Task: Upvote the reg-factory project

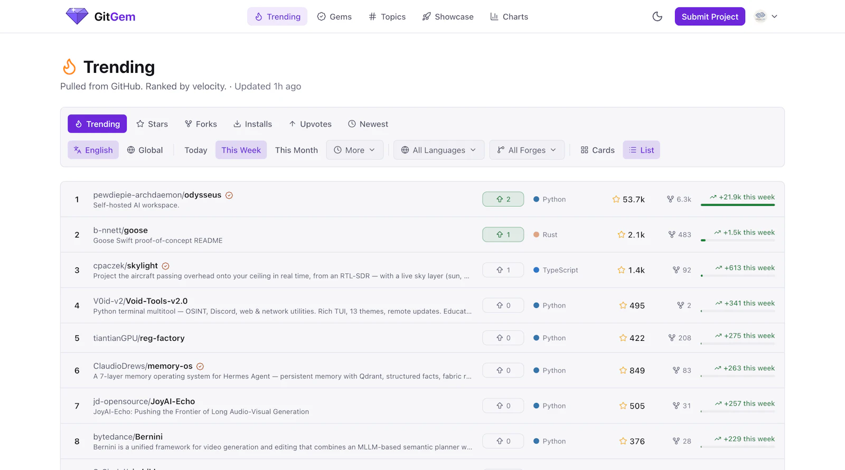Action: (x=503, y=338)
